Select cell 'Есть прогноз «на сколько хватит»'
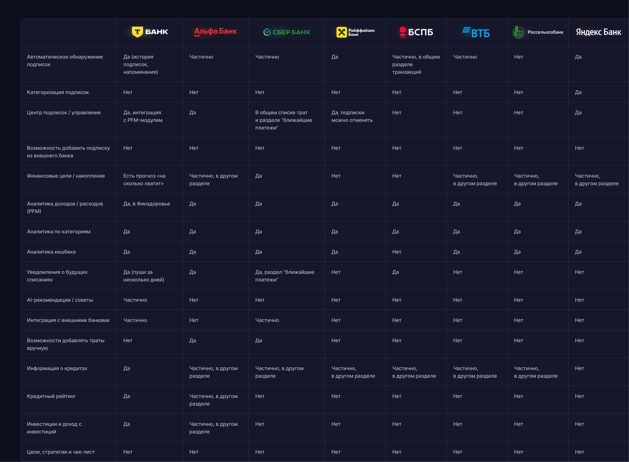This screenshot has height=462, width=629. 144,179
